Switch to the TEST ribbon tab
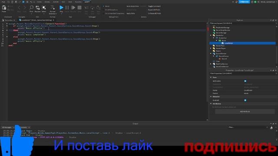Image resolution: width=278 pixels, height=156 pixels. [x=63, y=2]
